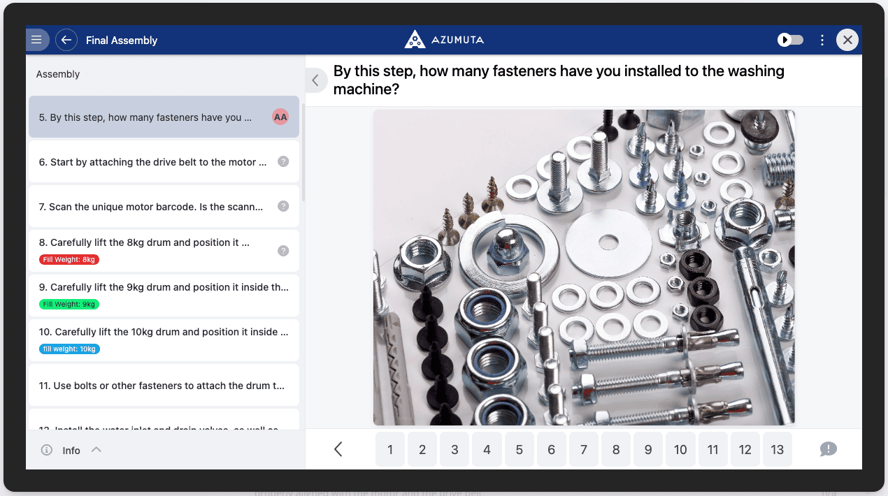Click the back arrow button
Viewport: 888px width, 496px height.
click(66, 40)
